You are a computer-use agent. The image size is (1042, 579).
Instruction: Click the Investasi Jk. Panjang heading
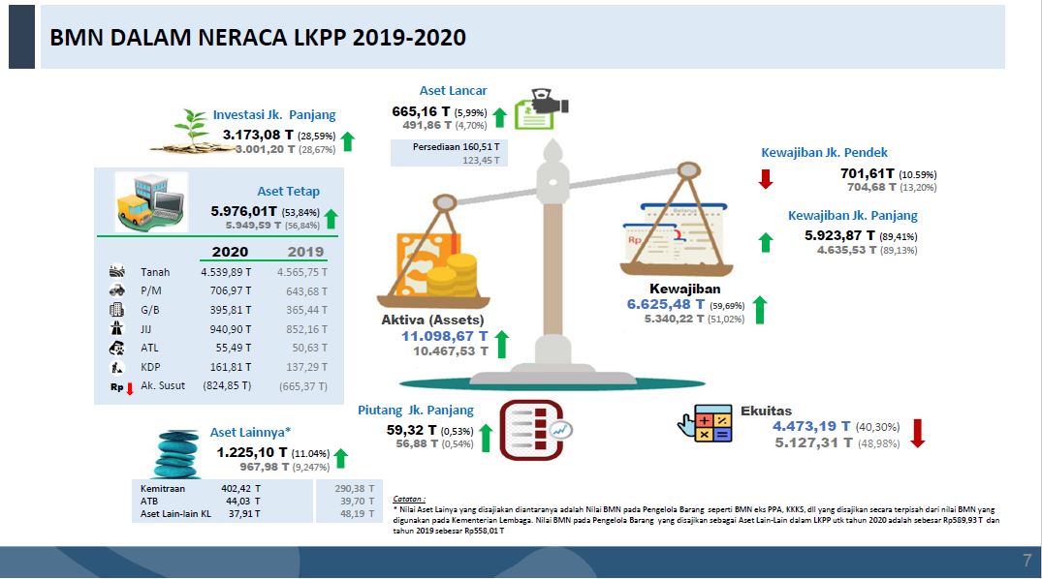(x=273, y=115)
